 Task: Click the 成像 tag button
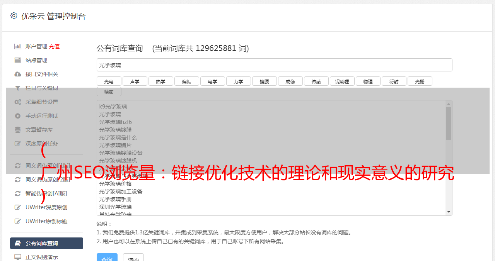[x=290, y=81]
